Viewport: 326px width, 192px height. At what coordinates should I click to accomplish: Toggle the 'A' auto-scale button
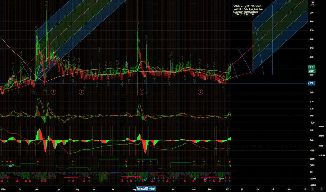point(312,189)
